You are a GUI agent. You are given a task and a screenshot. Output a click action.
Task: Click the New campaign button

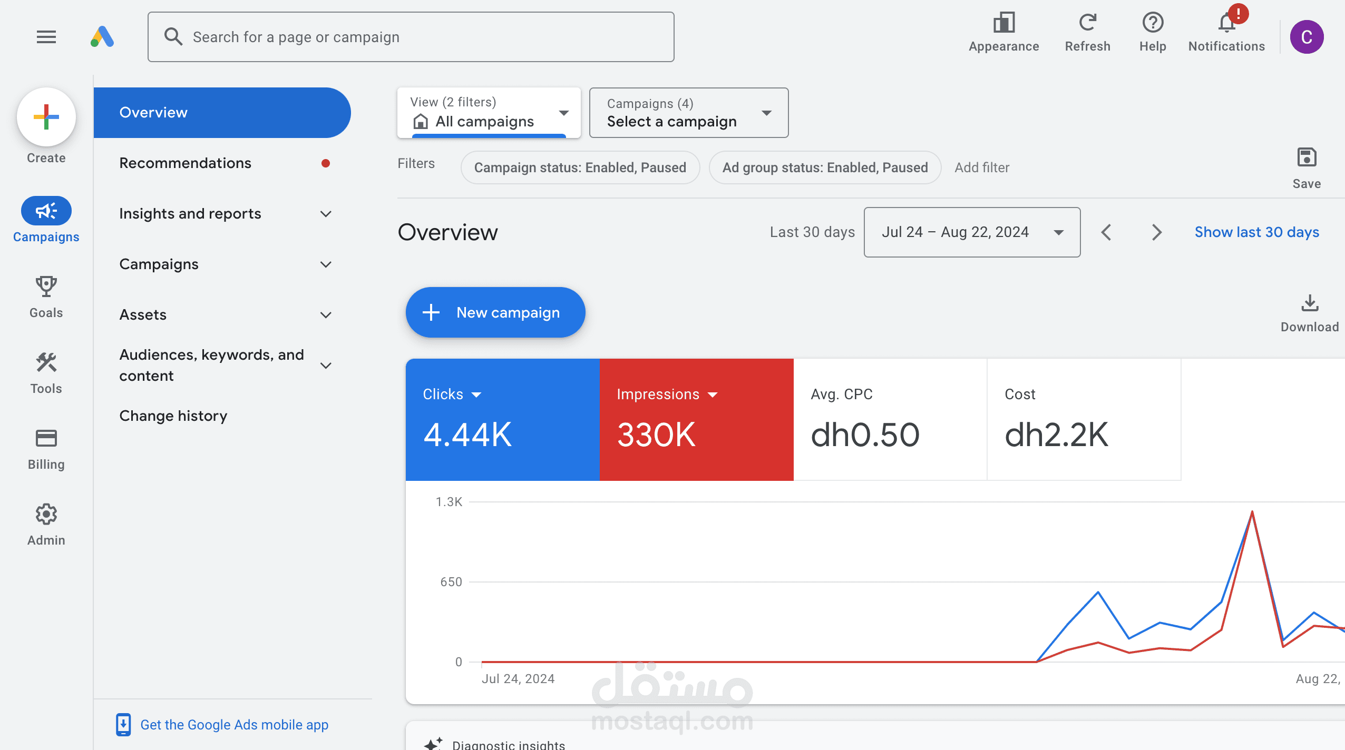(x=495, y=312)
